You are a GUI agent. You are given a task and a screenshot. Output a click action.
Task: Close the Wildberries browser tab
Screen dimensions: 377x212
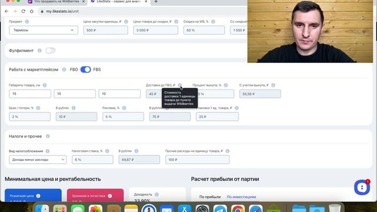click(x=84, y=2)
